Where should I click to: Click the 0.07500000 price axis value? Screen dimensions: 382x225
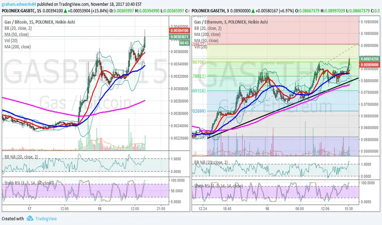370,92
